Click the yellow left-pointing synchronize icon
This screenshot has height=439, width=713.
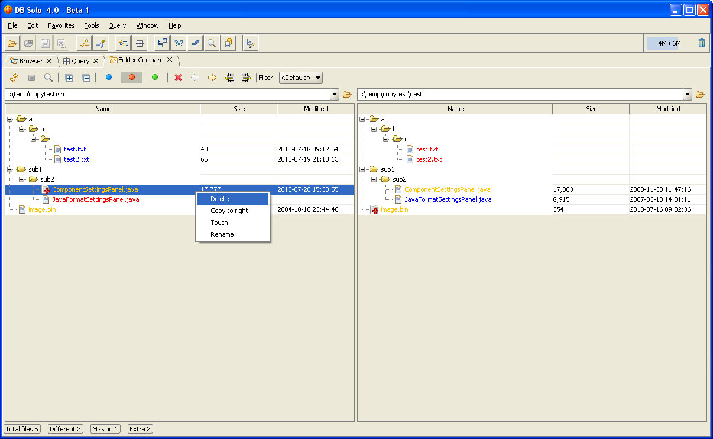pyautogui.click(x=229, y=78)
